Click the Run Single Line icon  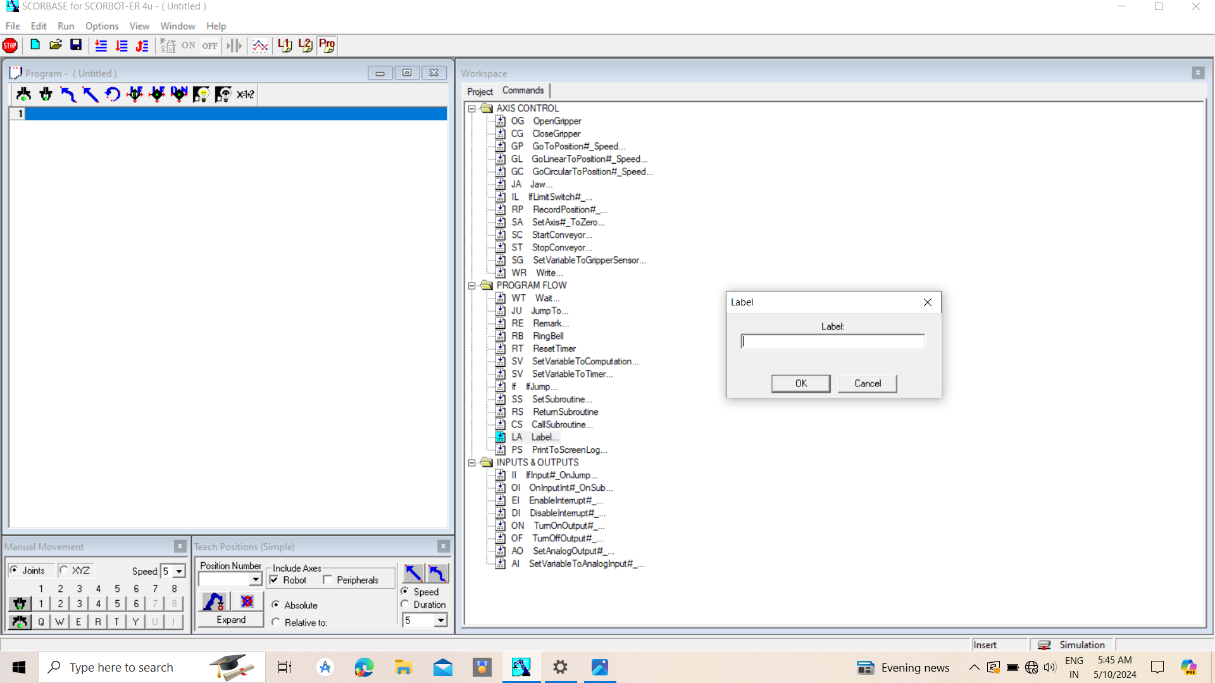point(101,46)
